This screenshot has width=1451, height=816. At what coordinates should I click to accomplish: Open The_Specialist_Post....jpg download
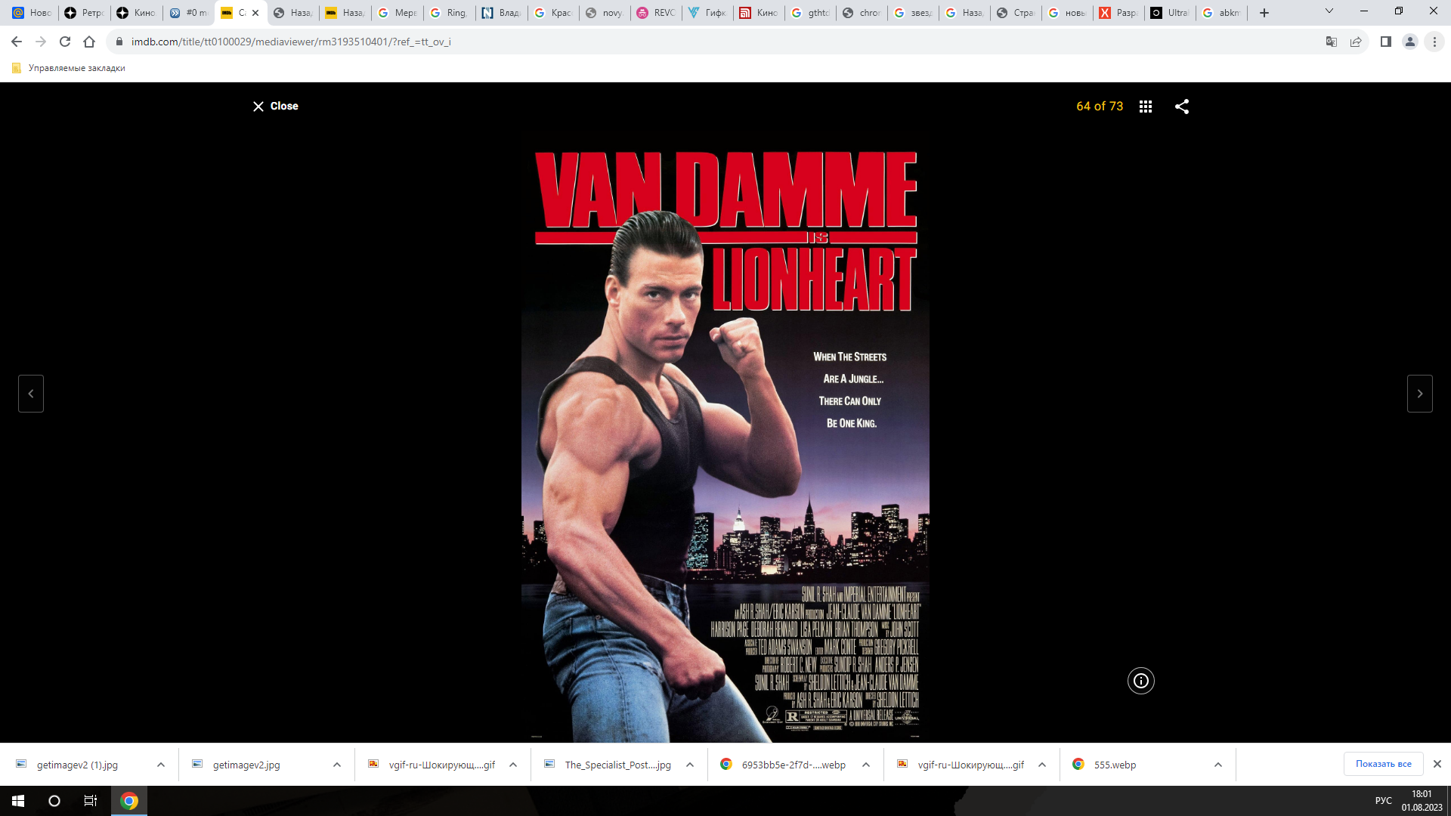pos(617,765)
